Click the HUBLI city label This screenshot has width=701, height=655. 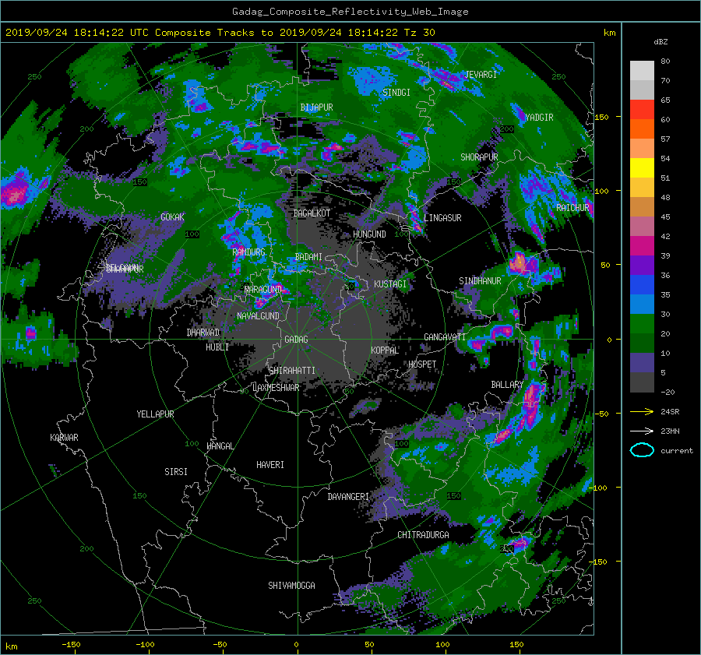coord(217,347)
